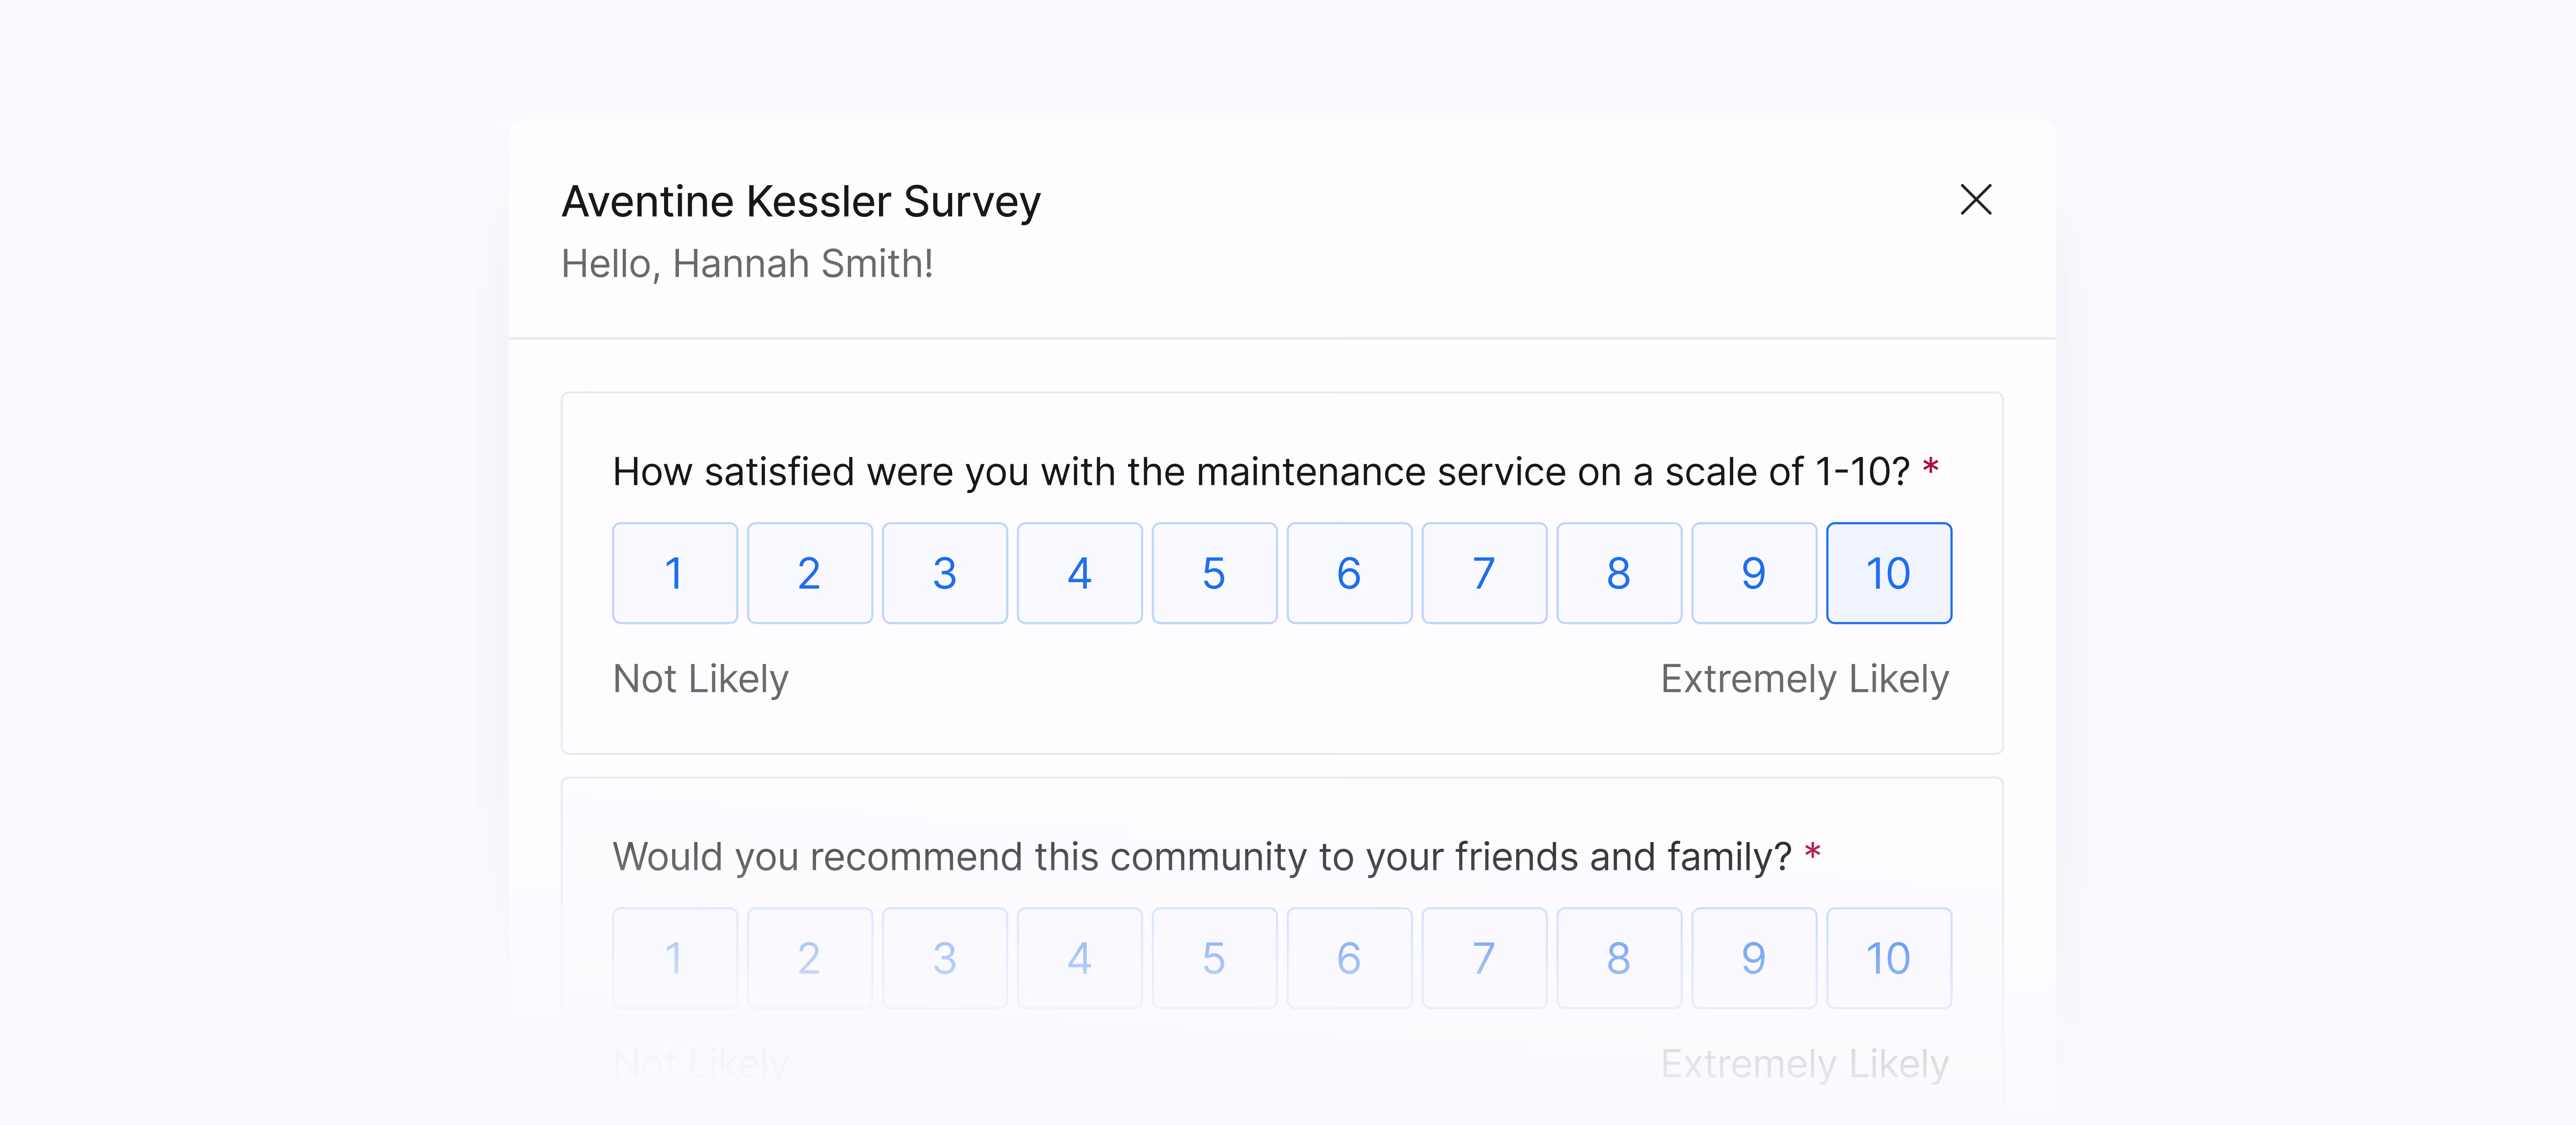This screenshot has height=1125, width=2576.
Task: Rate community recommendation an 8
Action: (x=1620, y=958)
